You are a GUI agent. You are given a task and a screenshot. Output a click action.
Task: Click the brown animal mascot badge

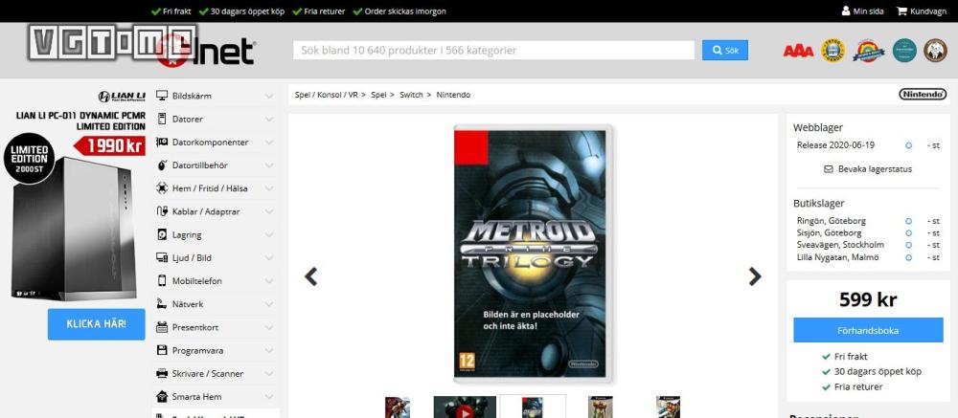click(935, 51)
